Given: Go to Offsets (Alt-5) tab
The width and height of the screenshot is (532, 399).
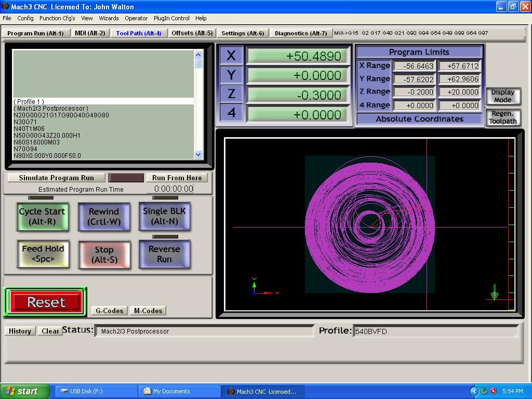Looking at the screenshot, I should (192, 33).
